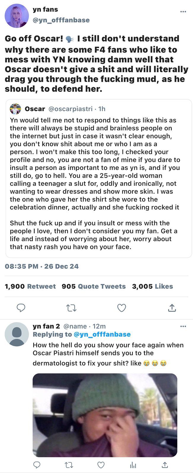Retweet yn fan 2's reply

click(69, 465)
